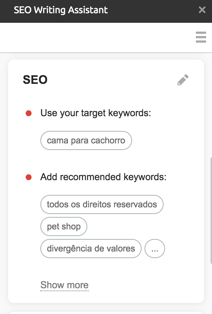This screenshot has height=314, width=212.
Task: Click red status dot beside recommended keywords
Action: pos(29,177)
